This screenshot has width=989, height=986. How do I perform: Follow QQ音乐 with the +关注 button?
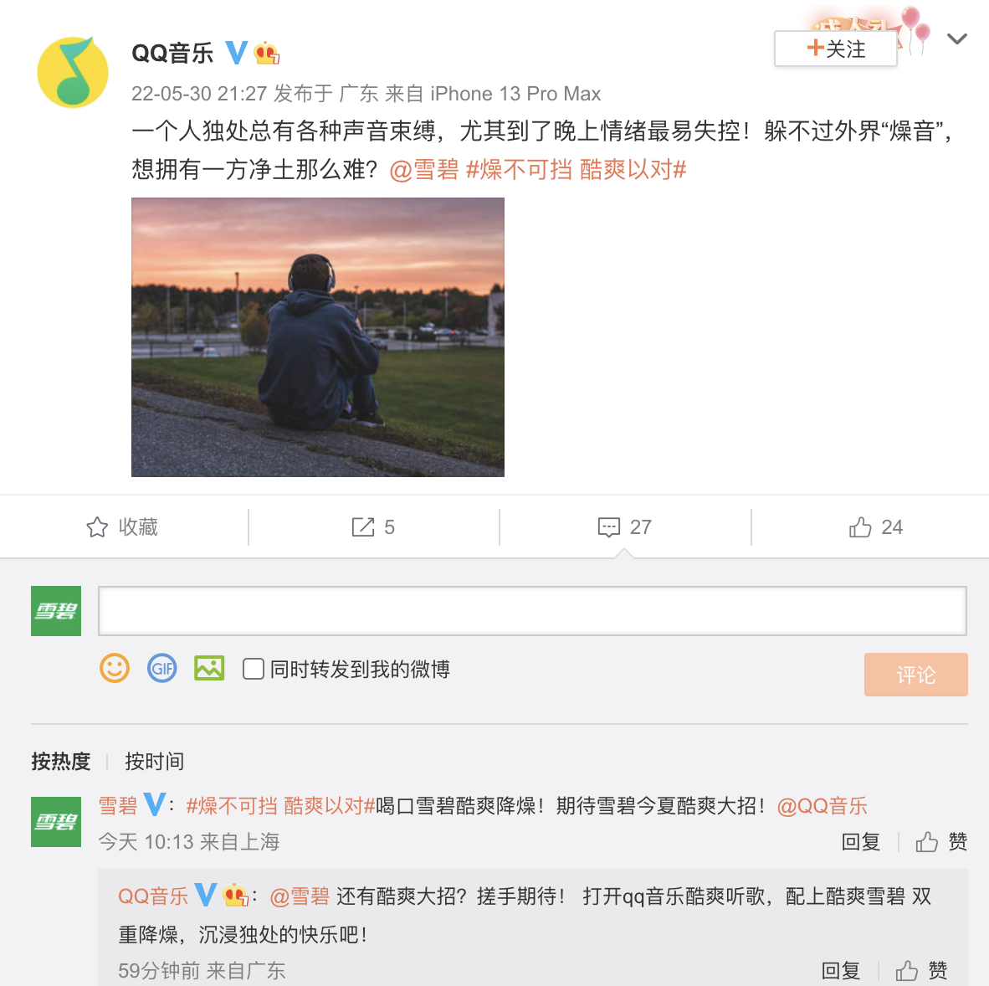coord(836,49)
